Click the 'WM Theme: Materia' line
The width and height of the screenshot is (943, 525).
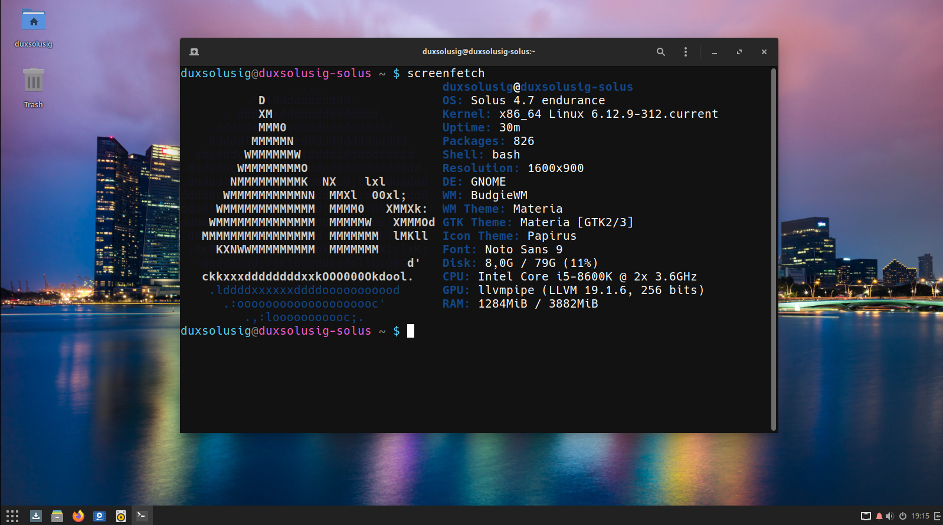pyautogui.click(x=503, y=209)
